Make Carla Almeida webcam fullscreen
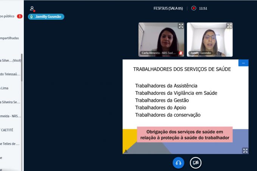This screenshot has width=257, height=171. [x=181, y=26]
